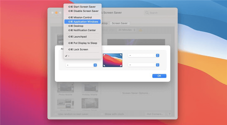Enable Use random screen saver checkbox

[56, 114]
